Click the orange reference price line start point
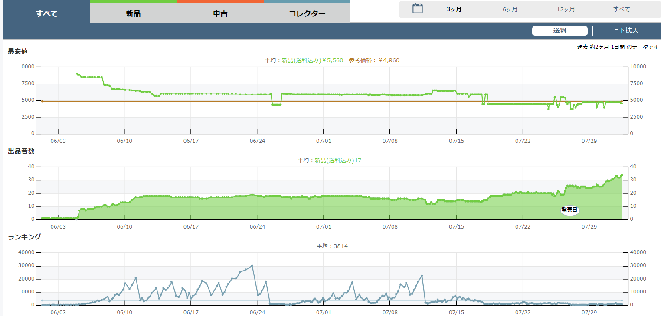This screenshot has width=661, height=316. pos(42,101)
